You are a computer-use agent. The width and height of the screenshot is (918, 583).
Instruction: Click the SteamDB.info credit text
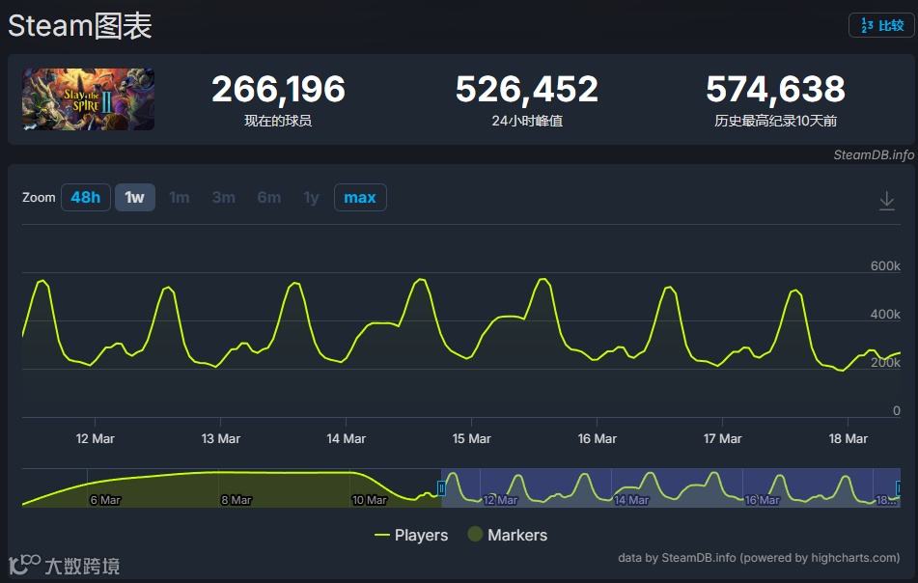[874, 154]
